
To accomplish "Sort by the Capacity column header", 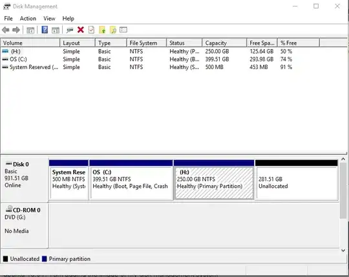I will (x=224, y=43).
